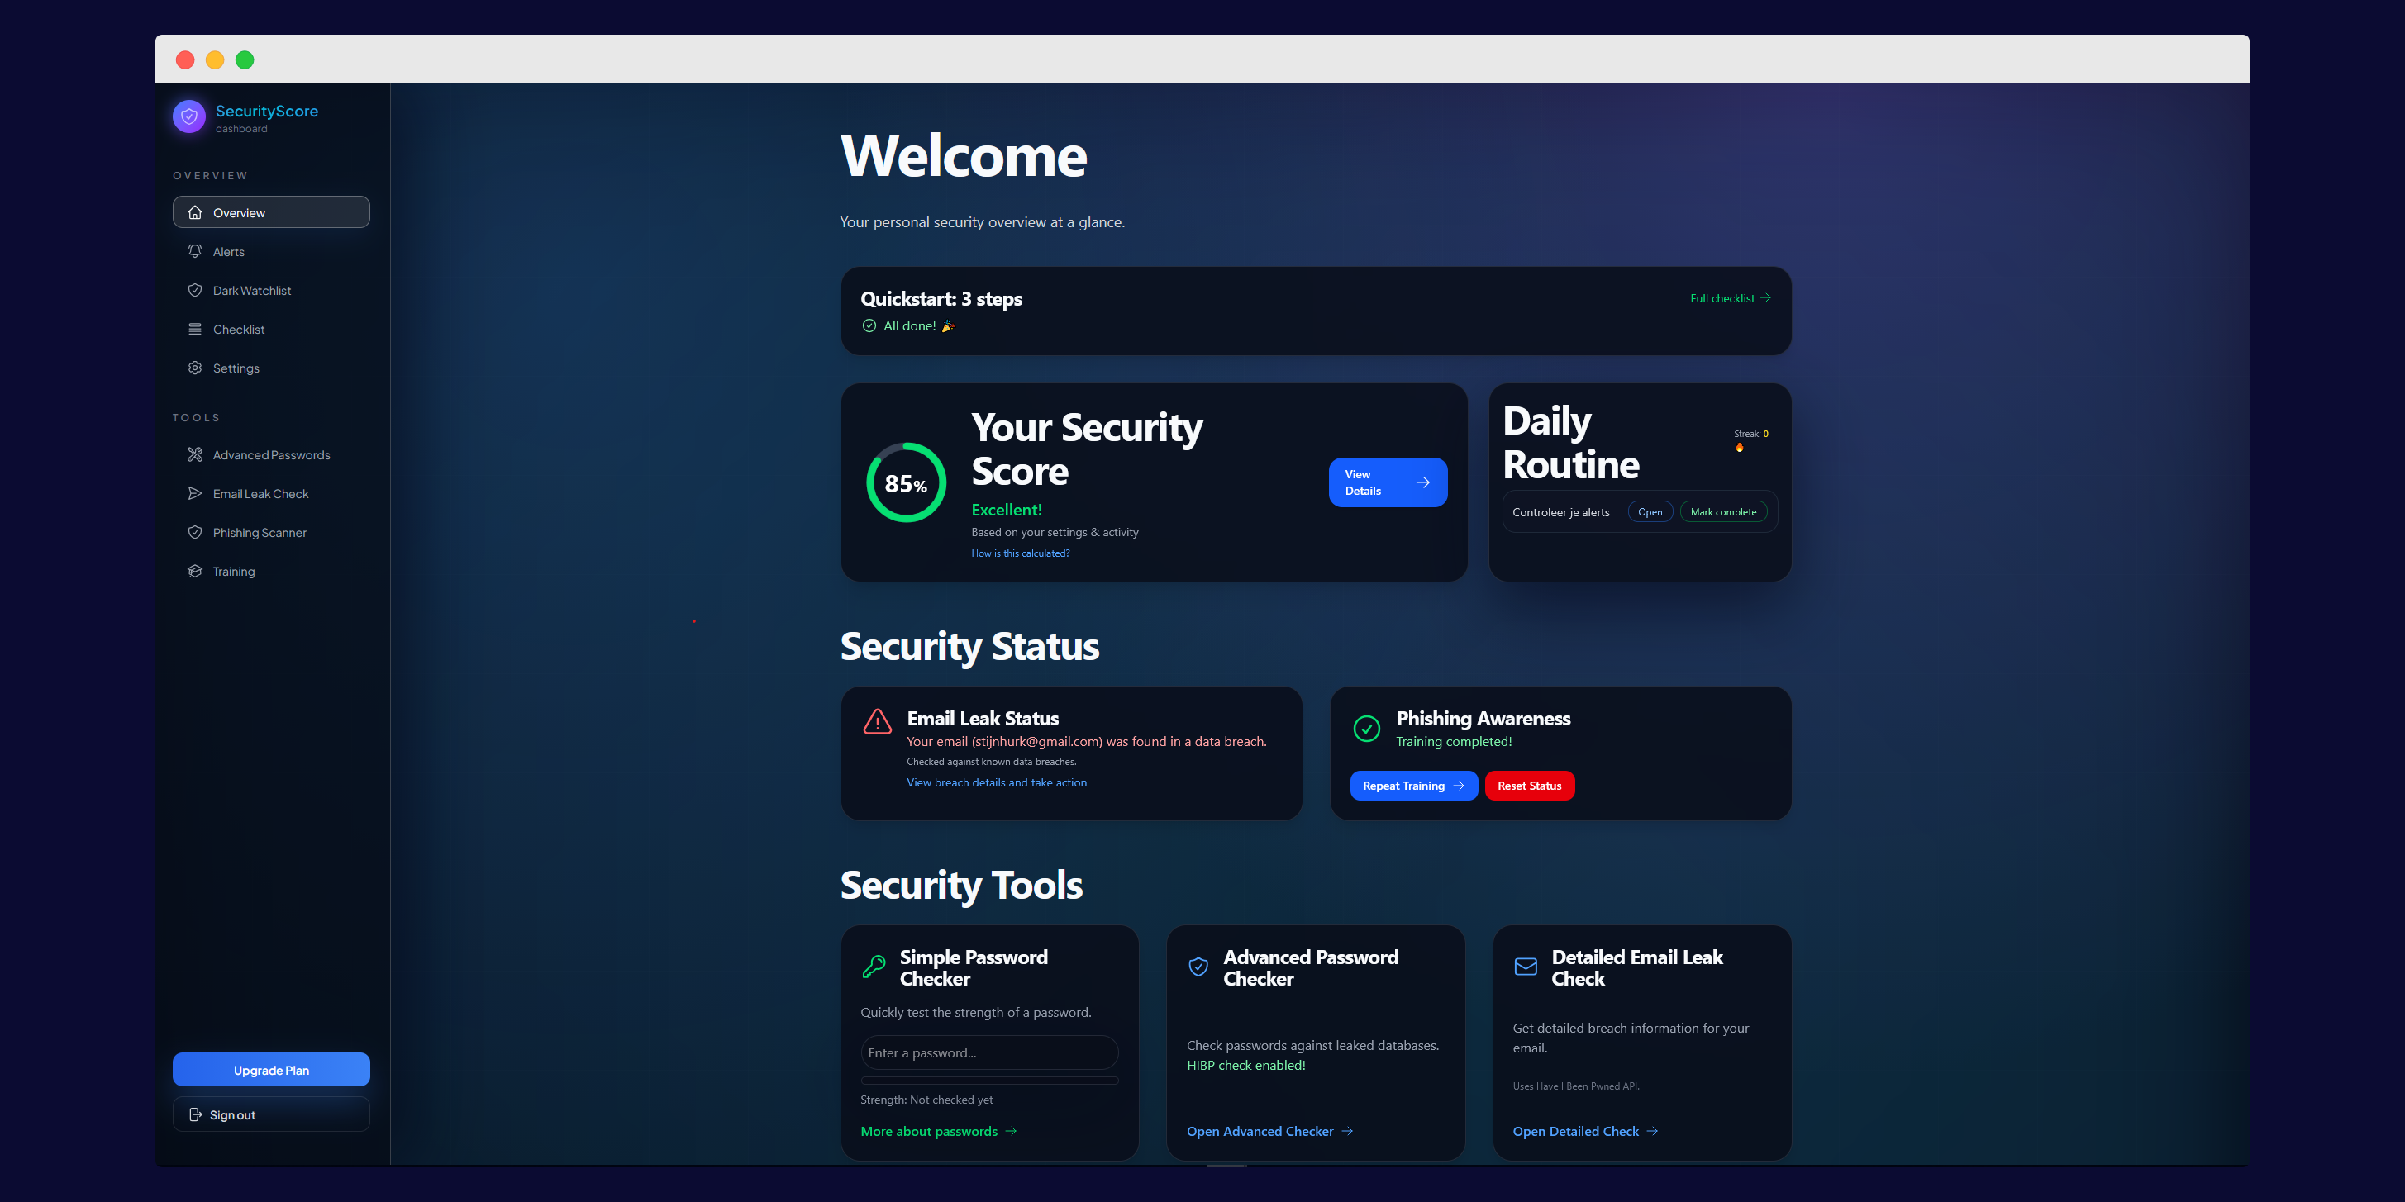Open the Full checklist link

1729,297
